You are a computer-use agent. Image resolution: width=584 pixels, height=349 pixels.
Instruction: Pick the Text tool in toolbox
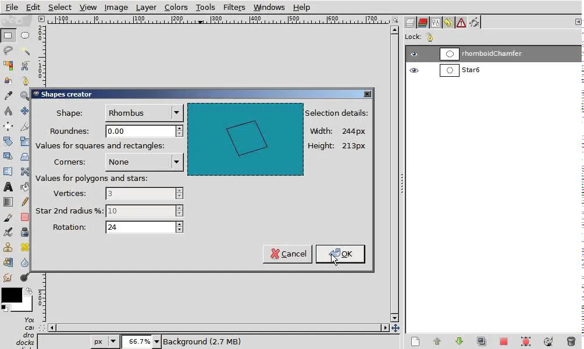(x=8, y=187)
